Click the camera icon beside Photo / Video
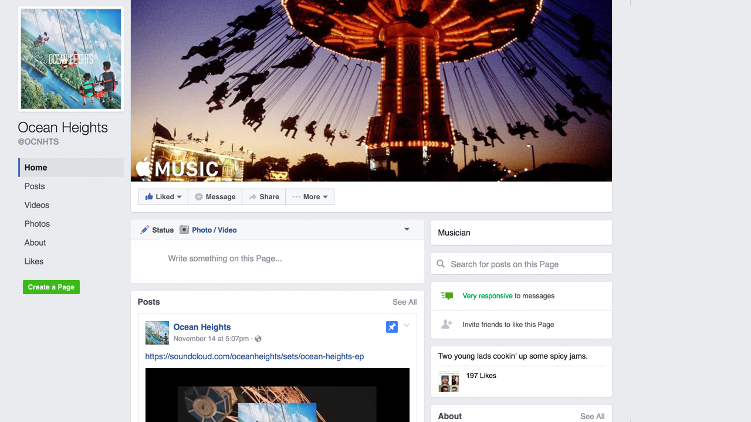The width and height of the screenshot is (751, 422). click(x=184, y=230)
